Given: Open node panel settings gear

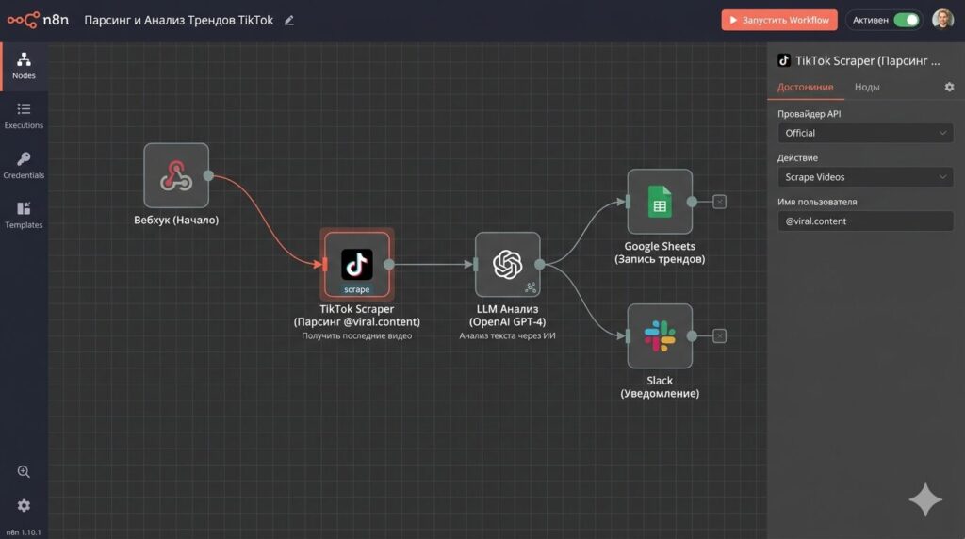Looking at the screenshot, I should tap(950, 88).
